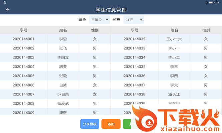This screenshot has height=133, width=222.
Task: Select student 潘长江
Action: pyautogui.click(x=174, y=94)
